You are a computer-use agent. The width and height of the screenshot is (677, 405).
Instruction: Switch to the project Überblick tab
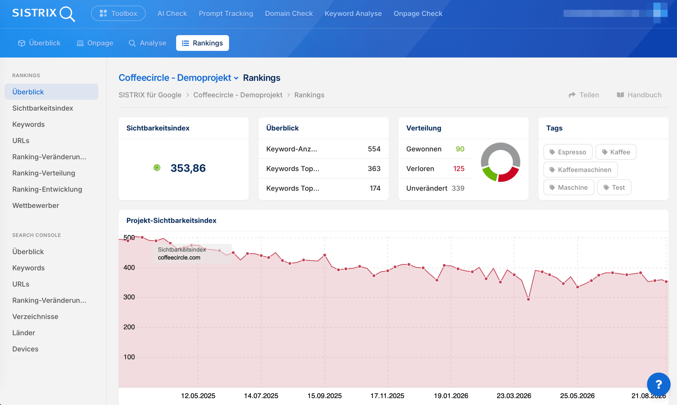(39, 43)
